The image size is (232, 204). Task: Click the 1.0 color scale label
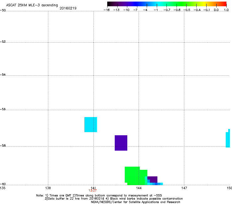[x=226, y=10]
